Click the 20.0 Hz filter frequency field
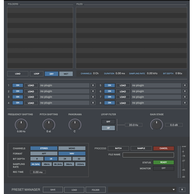The image size is (194, 194). [133, 125]
